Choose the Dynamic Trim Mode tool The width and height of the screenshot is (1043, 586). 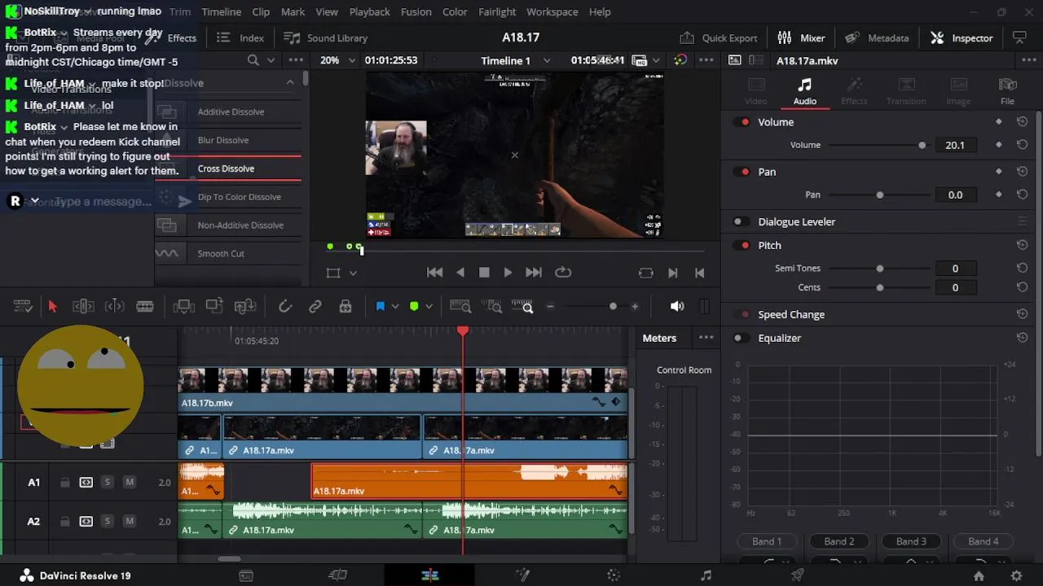114,306
